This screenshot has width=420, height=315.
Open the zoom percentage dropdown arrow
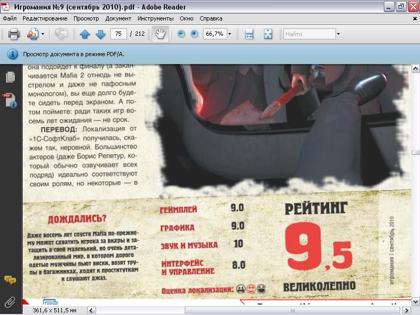[229, 34]
